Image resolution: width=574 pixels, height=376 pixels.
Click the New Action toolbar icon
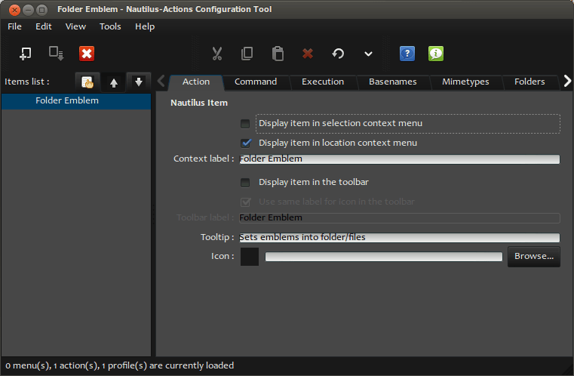tap(25, 54)
